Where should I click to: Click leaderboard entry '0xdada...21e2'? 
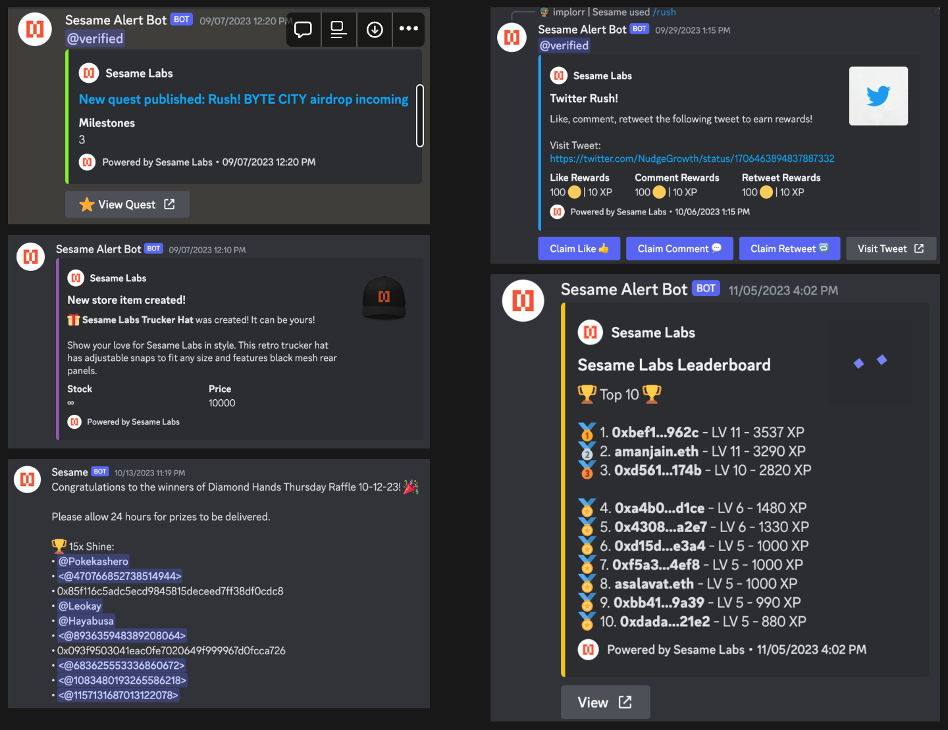[665, 621]
